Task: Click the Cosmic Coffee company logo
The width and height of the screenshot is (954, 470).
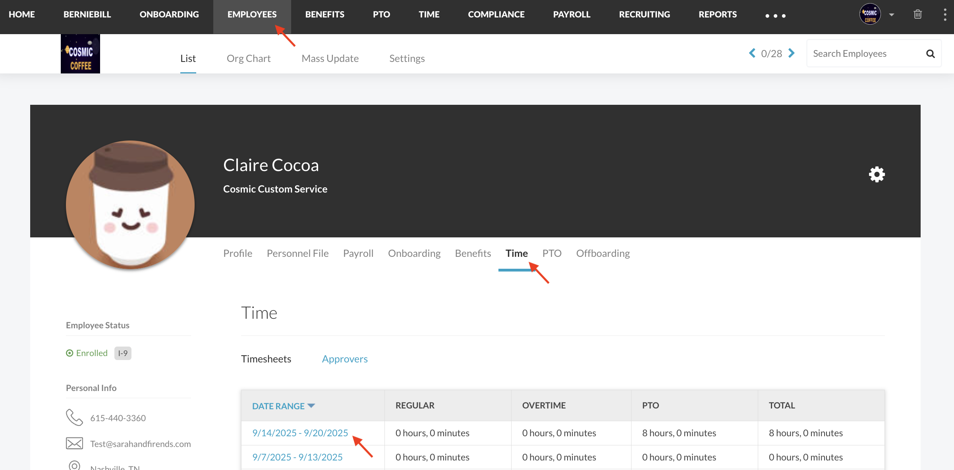Action: pos(80,54)
